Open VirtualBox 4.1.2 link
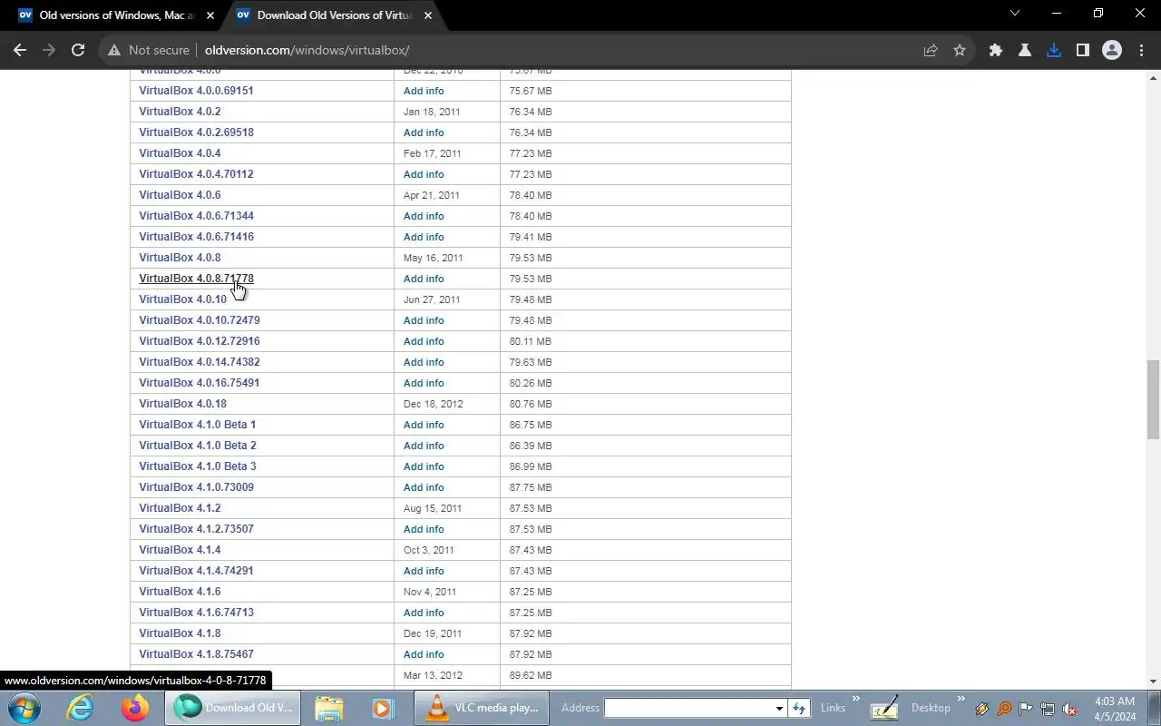Screen dimensions: 1161x726 point(180,508)
